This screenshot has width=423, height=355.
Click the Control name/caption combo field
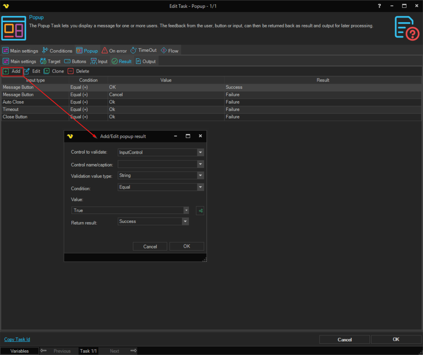tap(158, 164)
